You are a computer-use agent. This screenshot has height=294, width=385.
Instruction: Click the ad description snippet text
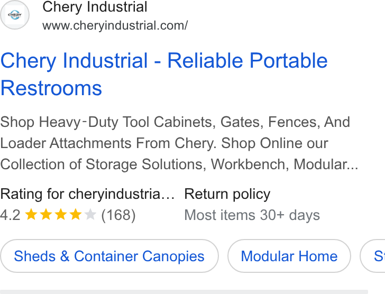(x=179, y=143)
